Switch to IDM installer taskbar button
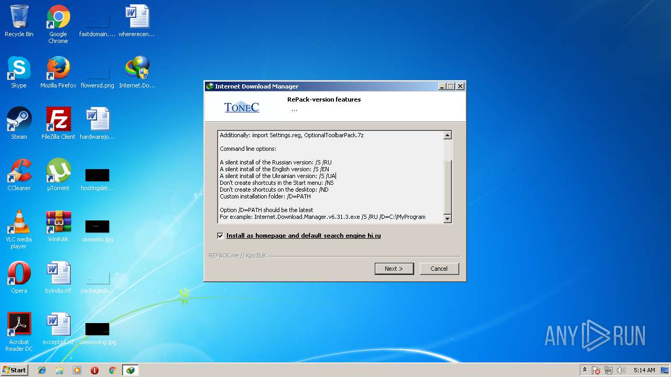 [130, 370]
